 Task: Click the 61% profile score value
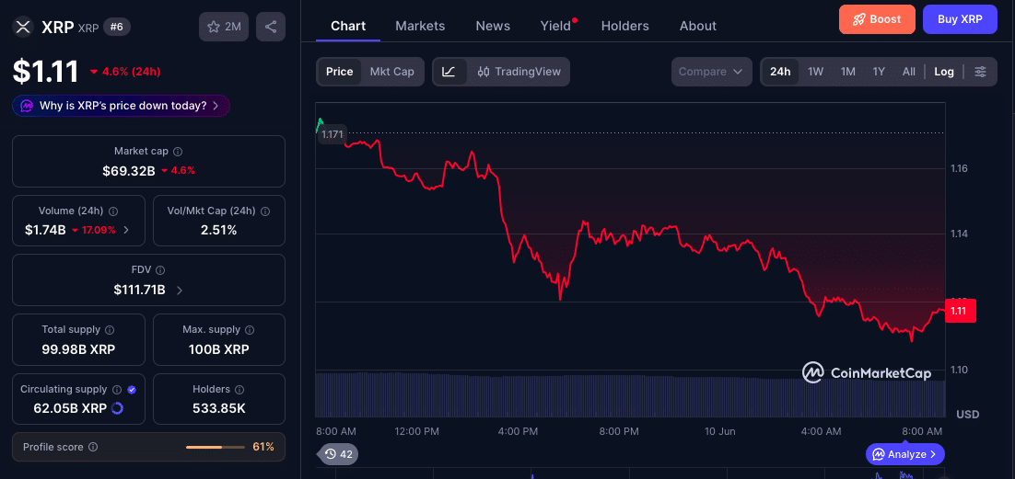pos(263,447)
